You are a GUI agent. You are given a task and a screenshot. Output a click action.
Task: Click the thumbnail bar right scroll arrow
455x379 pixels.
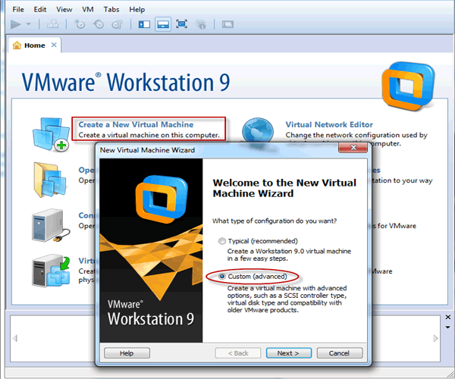tap(435, 338)
